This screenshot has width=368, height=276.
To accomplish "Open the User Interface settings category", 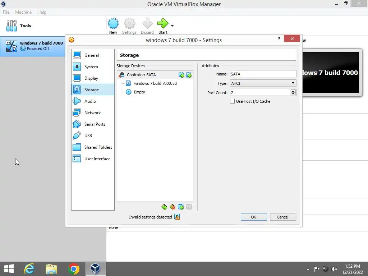I will pos(93,158).
